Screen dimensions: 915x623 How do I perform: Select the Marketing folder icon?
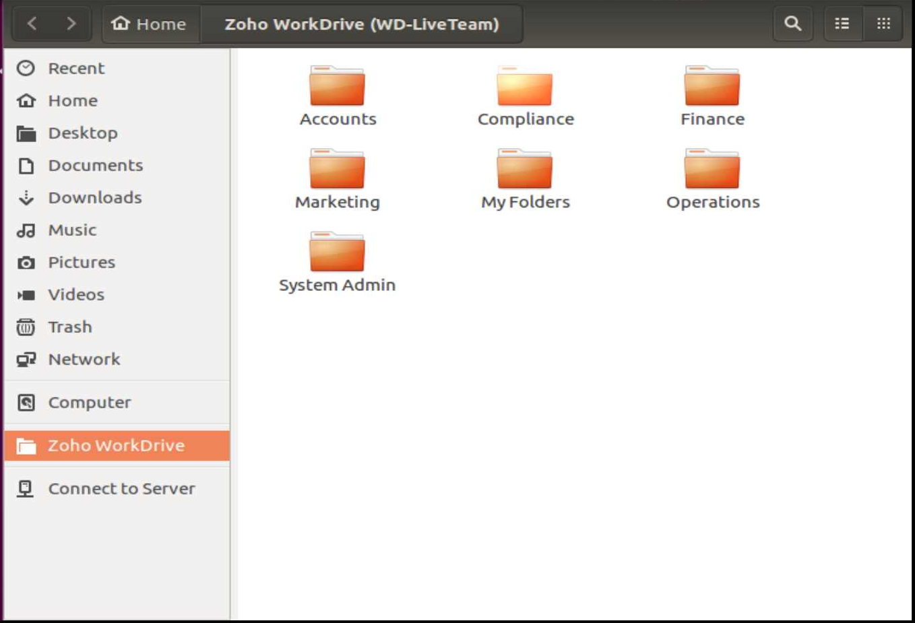[x=337, y=168]
